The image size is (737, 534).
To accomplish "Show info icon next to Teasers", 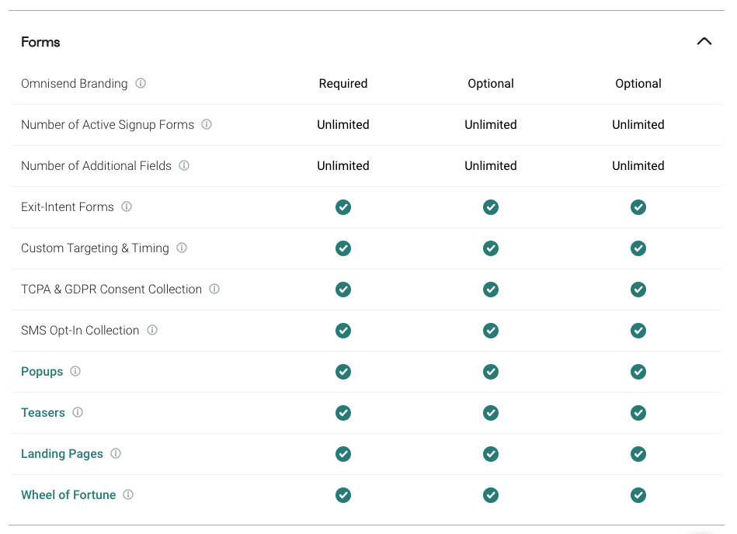I will (x=78, y=412).
